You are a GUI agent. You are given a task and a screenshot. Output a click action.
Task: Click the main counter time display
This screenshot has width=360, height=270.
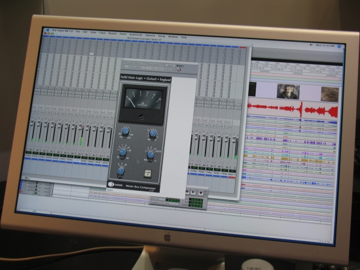[173, 201]
